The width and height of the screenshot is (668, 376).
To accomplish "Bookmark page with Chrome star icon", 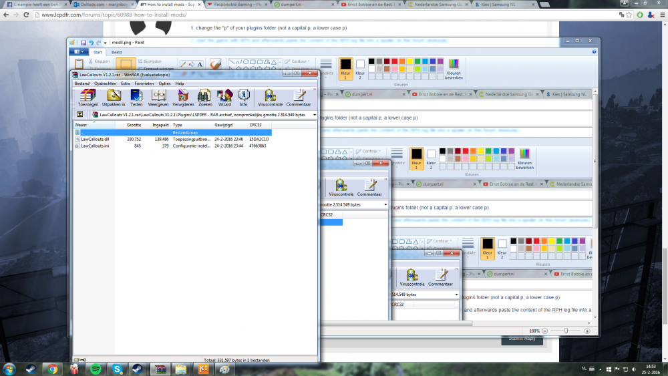I will 629,15.
